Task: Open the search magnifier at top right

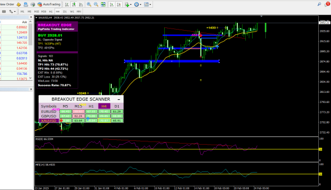Action: (319, 4)
